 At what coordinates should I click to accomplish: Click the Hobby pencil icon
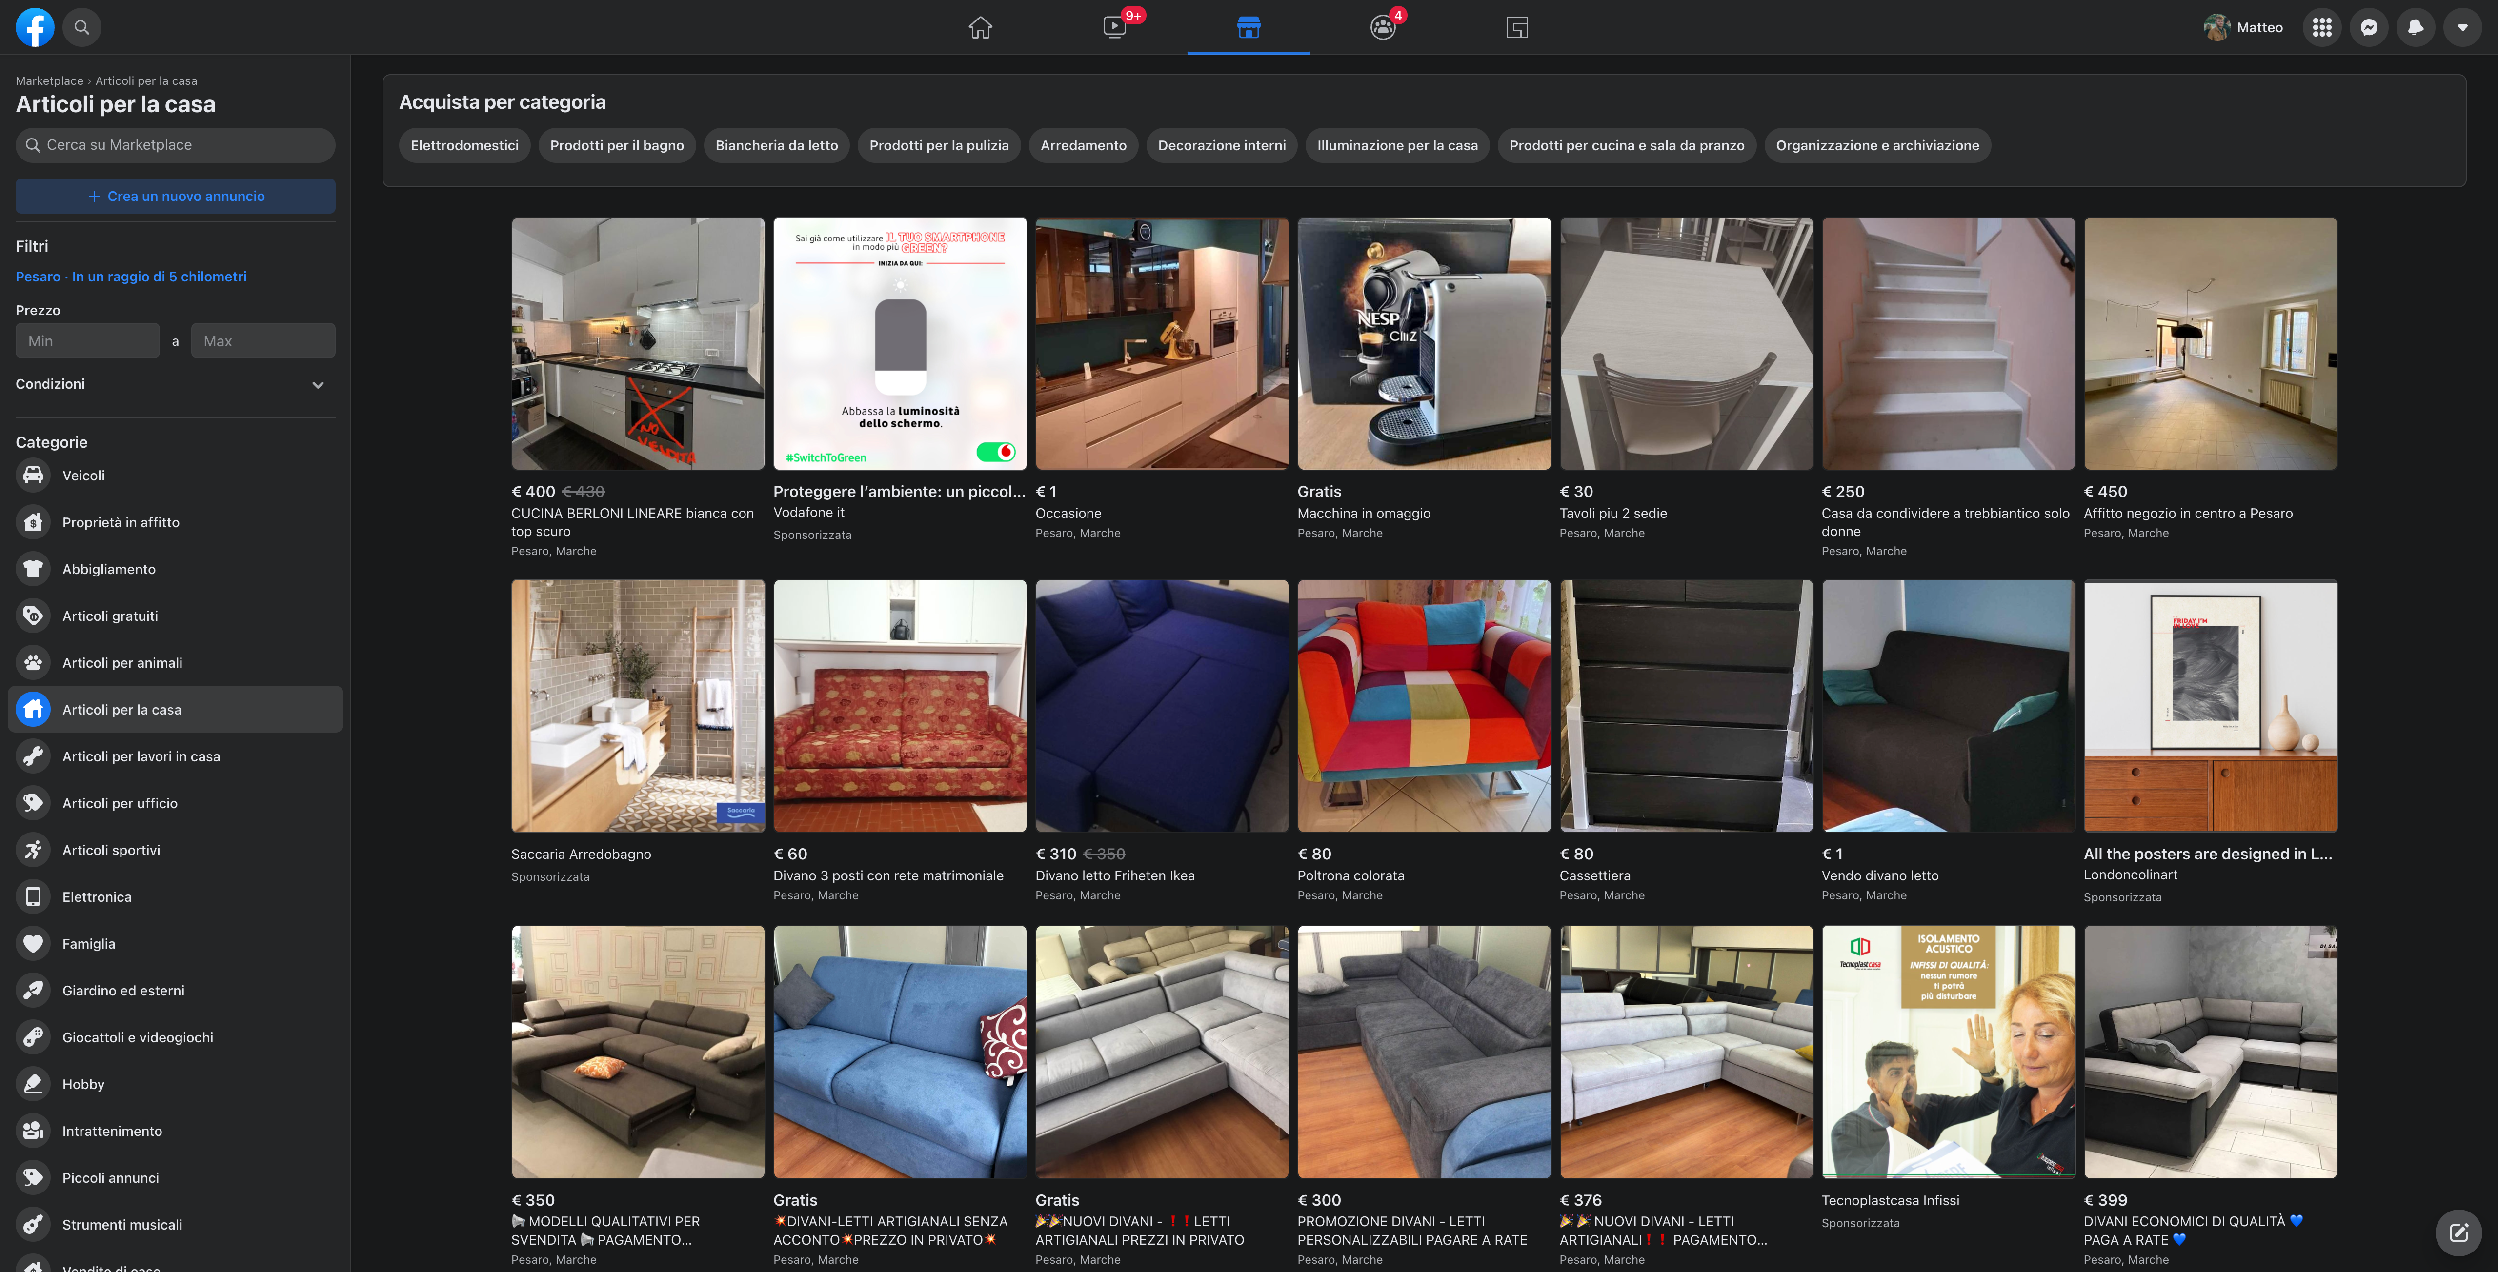coord(33,1084)
